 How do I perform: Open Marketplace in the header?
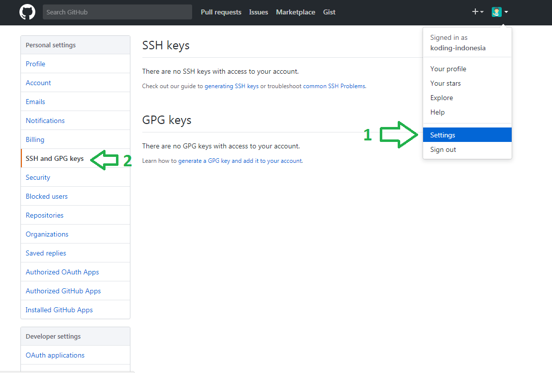click(x=295, y=12)
